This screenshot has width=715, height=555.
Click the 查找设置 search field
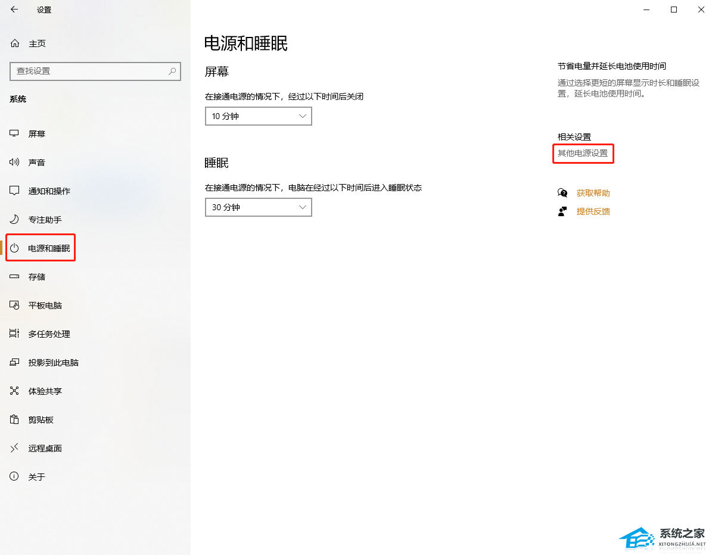tap(89, 71)
